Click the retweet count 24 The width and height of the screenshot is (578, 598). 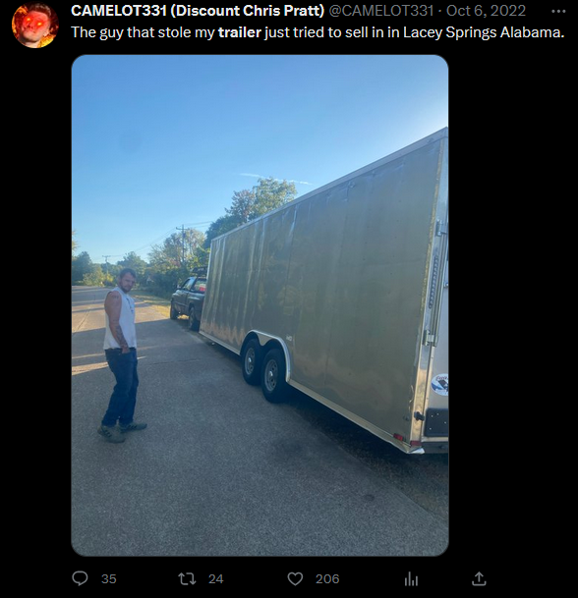click(x=215, y=579)
